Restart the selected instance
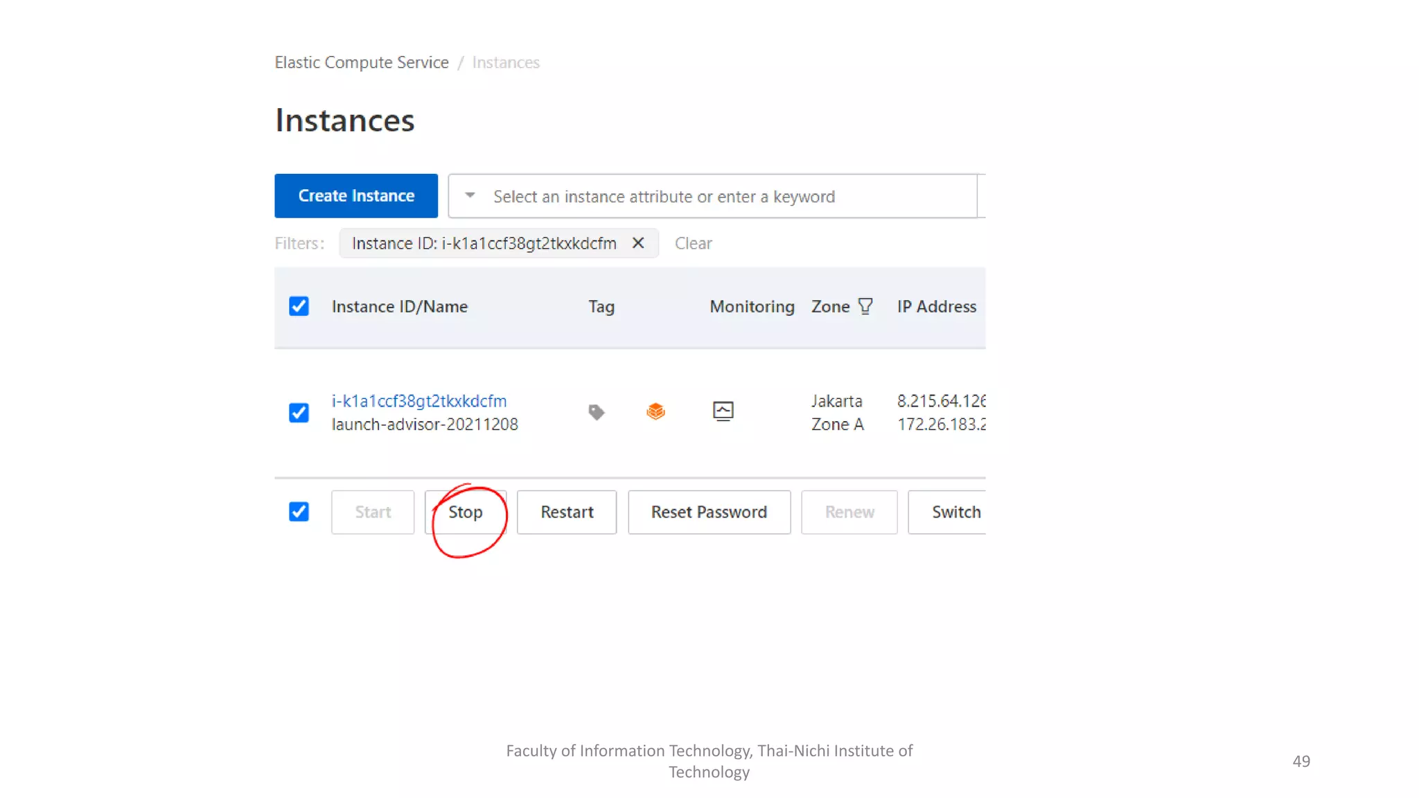The image size is (1419, 798). [567, 512]
